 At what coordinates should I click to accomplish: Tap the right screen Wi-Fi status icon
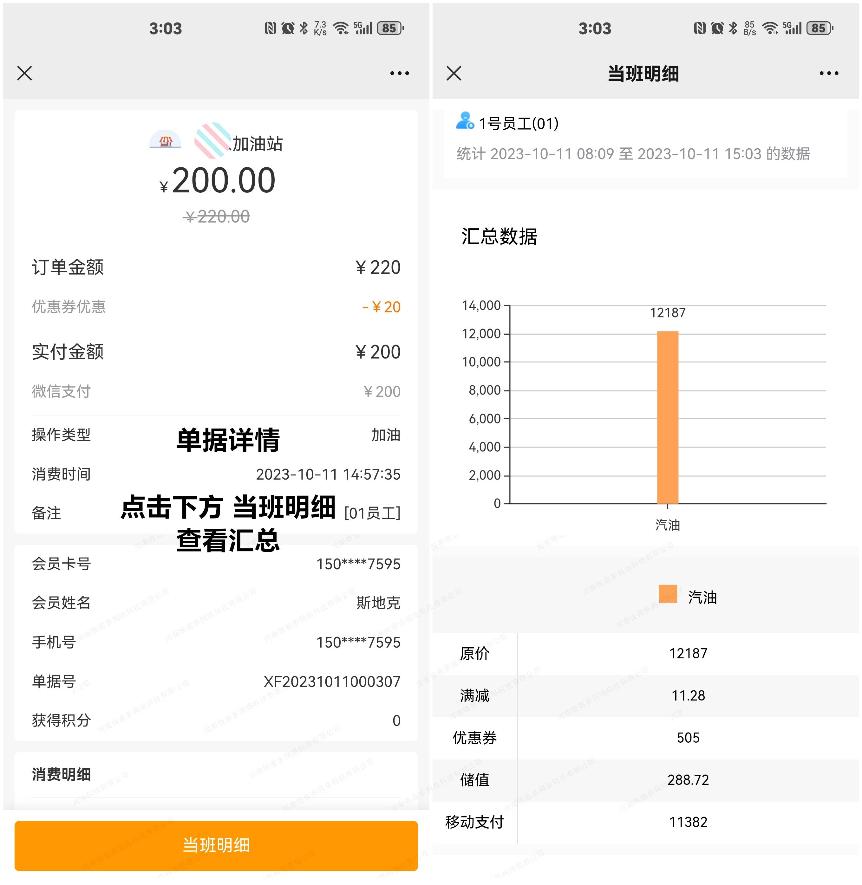pos(770,29)
